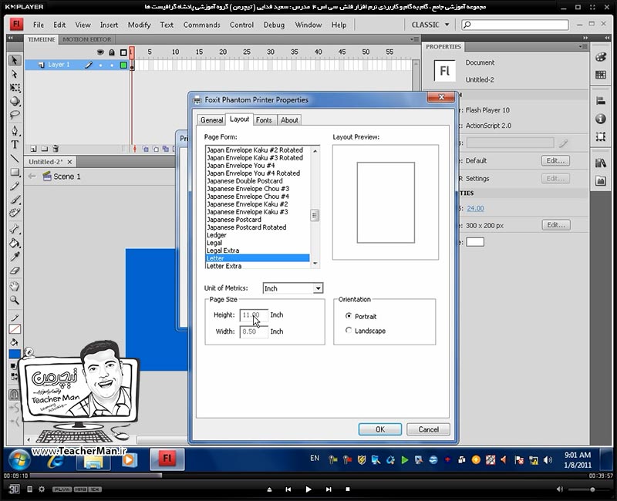Select the Landscape orientation radio button
The width and height of the screenshot is (617, 501).
pos(349,331)
